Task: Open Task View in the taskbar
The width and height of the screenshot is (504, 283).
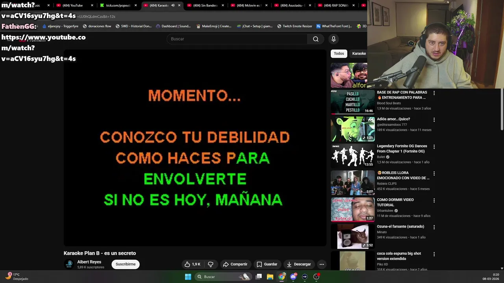Action: [259, 277]
